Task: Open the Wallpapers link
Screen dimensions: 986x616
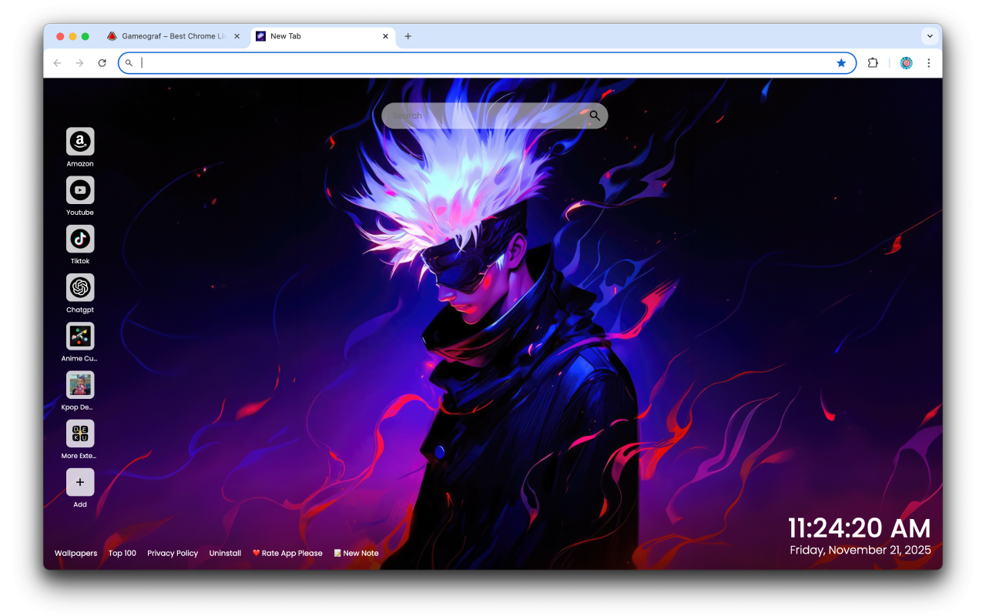Action: click(75, 554)
